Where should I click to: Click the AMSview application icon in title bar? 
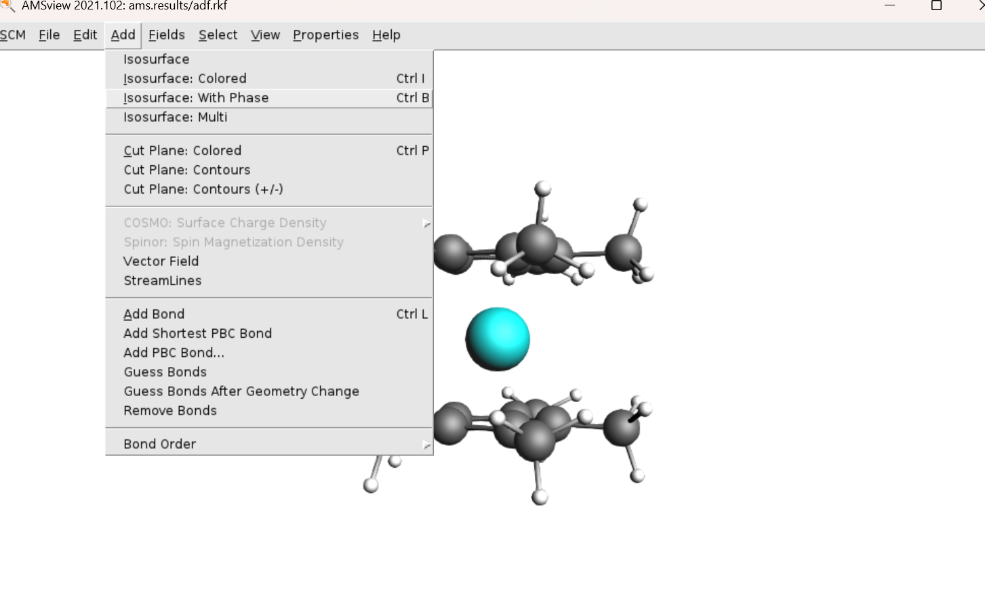click(x=7, y=6)
